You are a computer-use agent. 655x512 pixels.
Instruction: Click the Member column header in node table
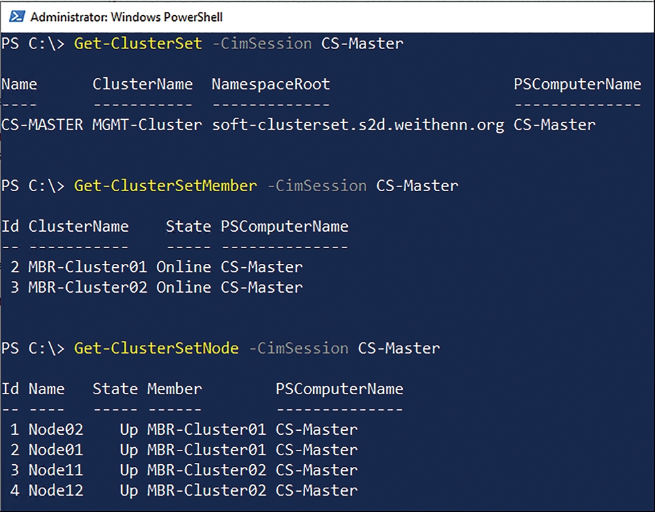(175, 389)
